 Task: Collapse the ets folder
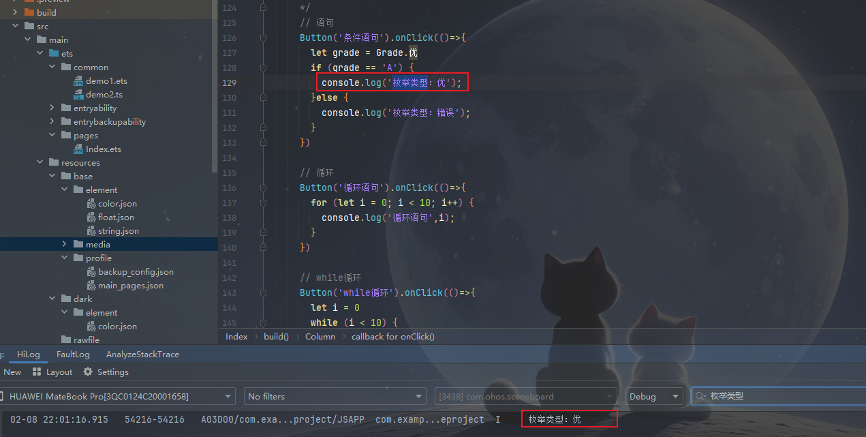[40, 53]
